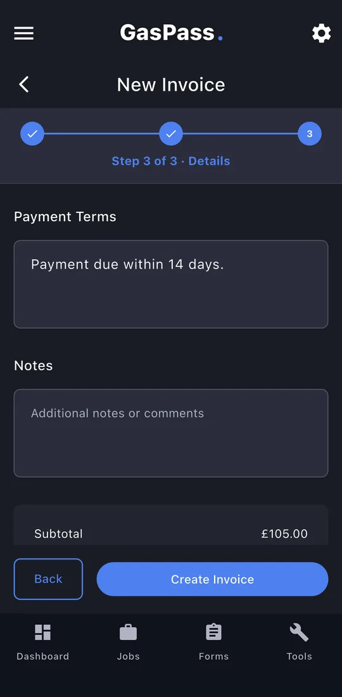Tap the Tools wrench icon

299,632
